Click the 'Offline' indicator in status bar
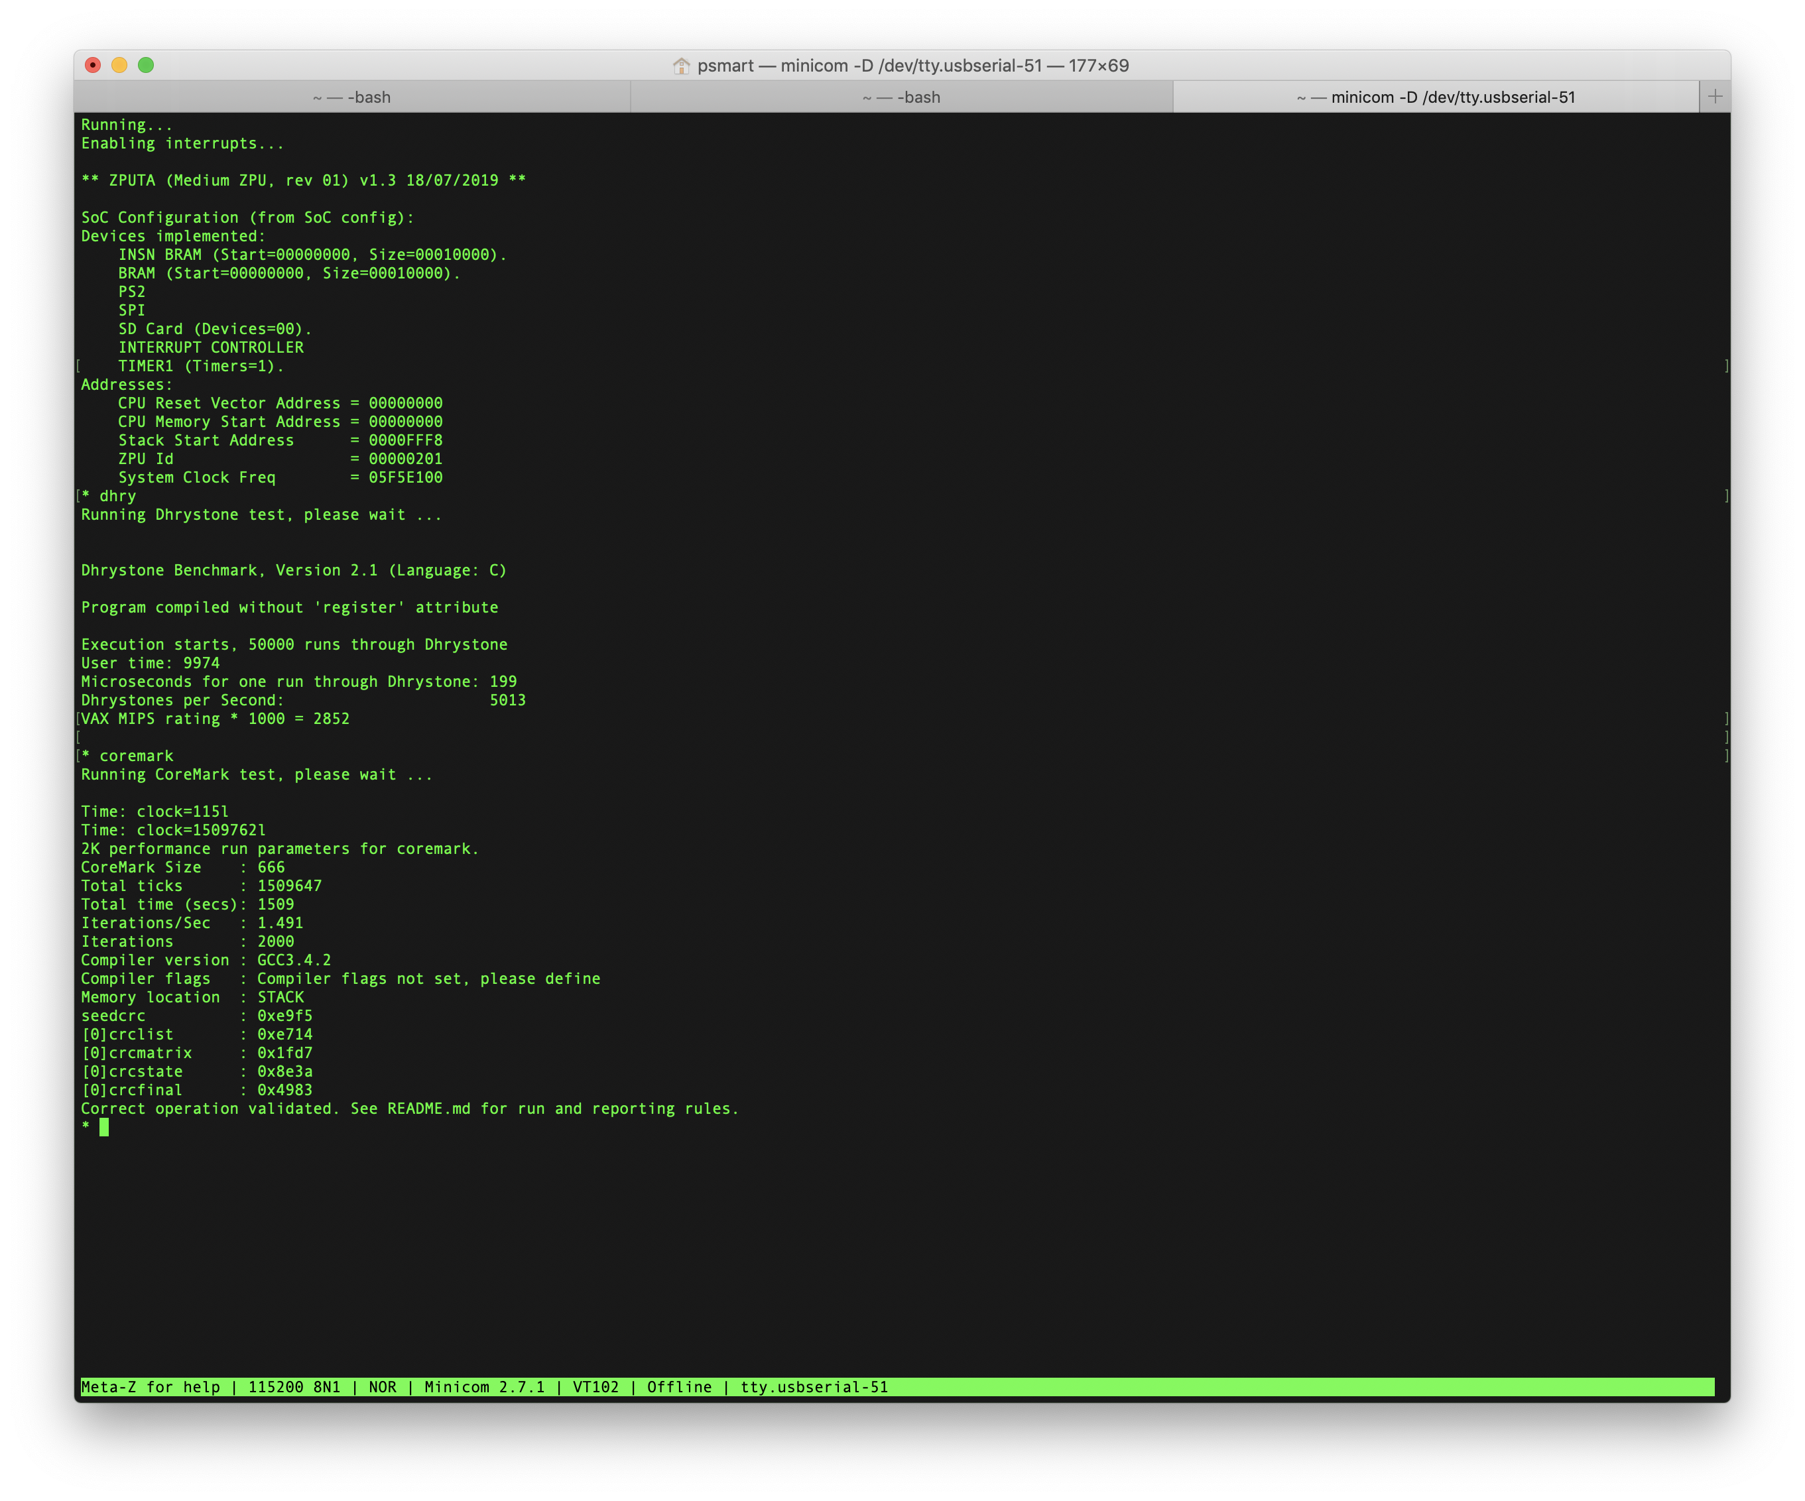This screenshot has height=1501, width=1805. (x=679, y=1387)
